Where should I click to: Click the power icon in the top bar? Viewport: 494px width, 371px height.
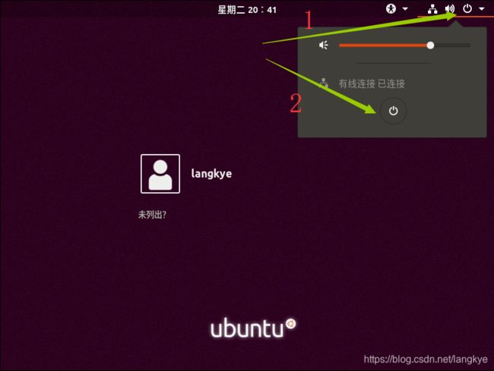(x=467, y=8)
